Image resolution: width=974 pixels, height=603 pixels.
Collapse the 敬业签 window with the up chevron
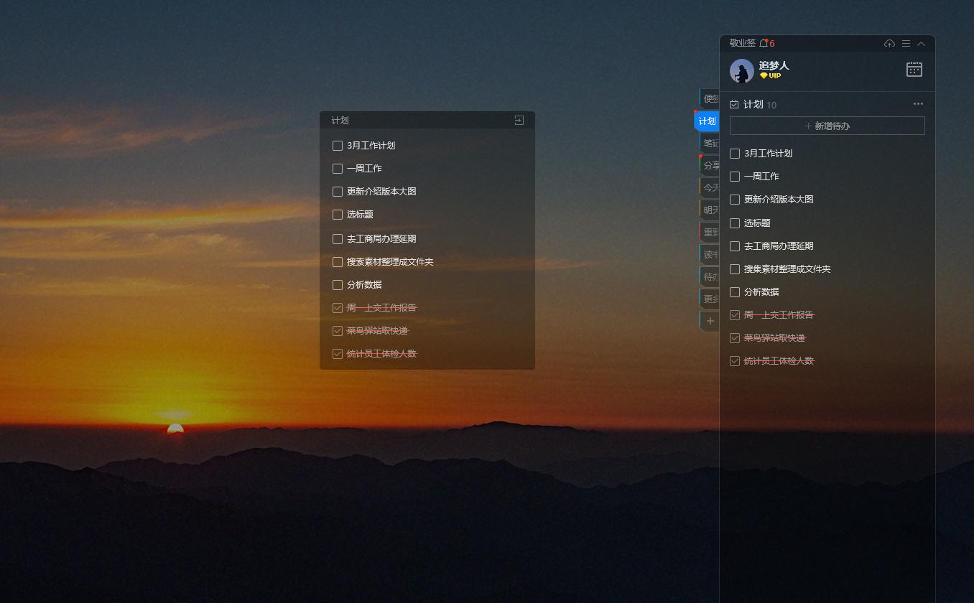921,44
